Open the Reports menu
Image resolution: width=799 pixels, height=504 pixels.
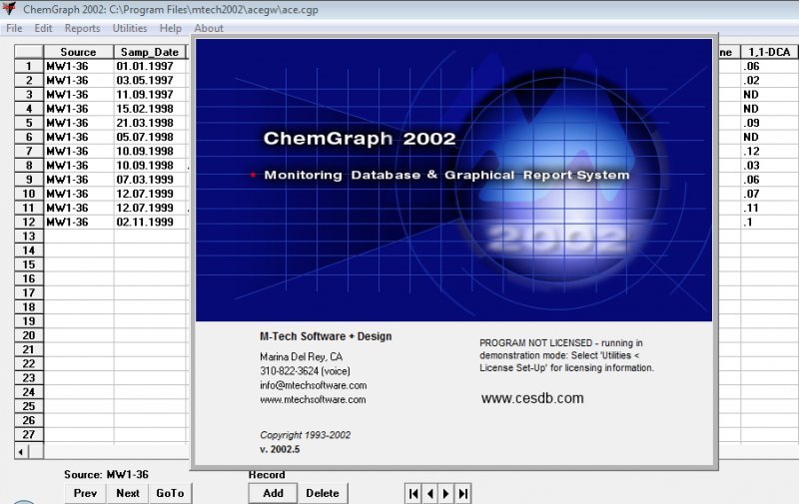pyautogui.click(x=82, y=28)
